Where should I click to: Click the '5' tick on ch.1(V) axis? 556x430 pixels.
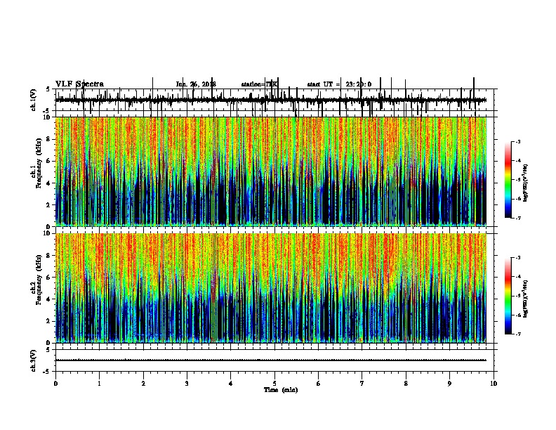point(48,89)
